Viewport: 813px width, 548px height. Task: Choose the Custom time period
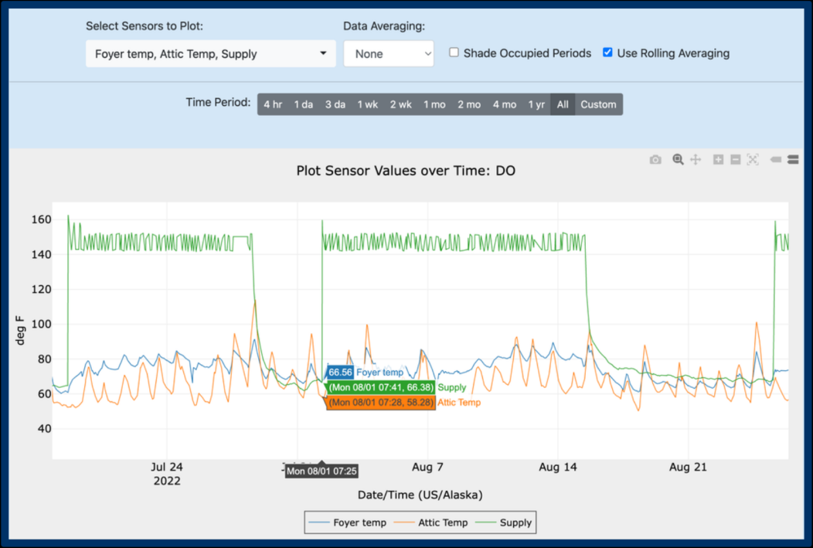tap(598, 104)
